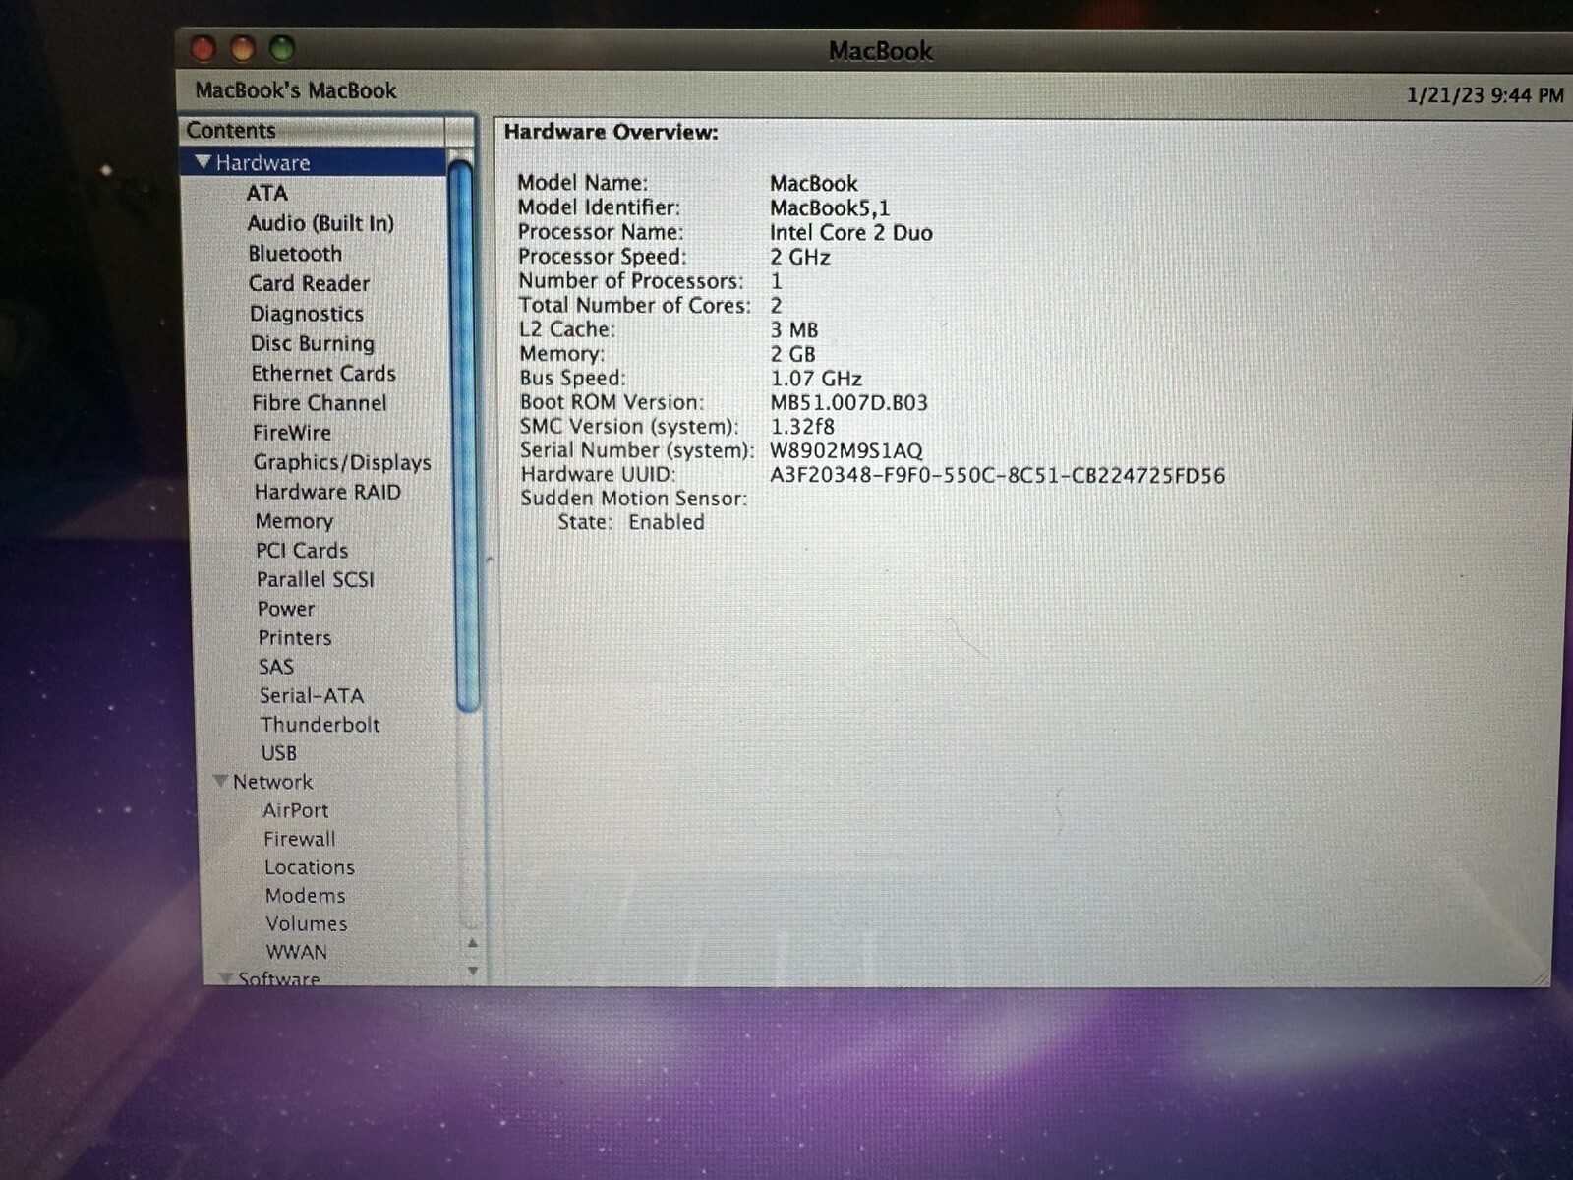Show Graphics/Displays information
Image resolution: width=1573 pixels, height=1180 pixels.
tap(341, 462)
